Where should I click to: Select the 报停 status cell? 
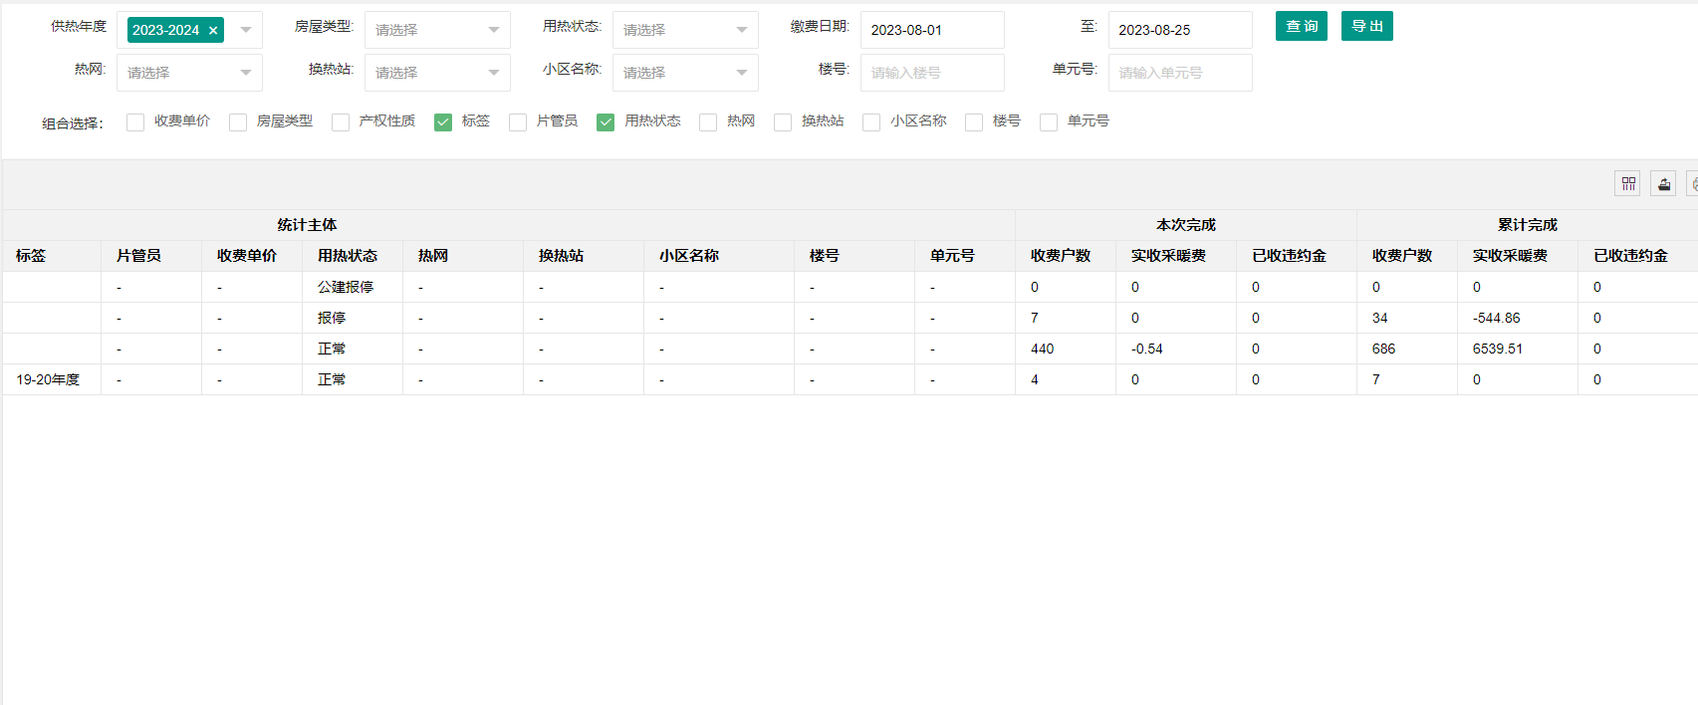click(x=353, y=318)
